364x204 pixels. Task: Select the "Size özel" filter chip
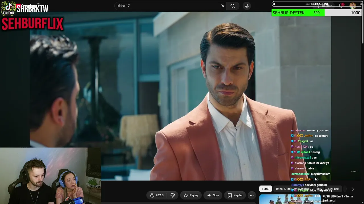point(334,189)
